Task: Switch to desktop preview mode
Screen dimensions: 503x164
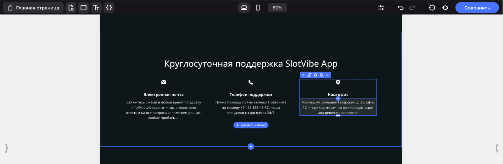Action: [244, 8]
